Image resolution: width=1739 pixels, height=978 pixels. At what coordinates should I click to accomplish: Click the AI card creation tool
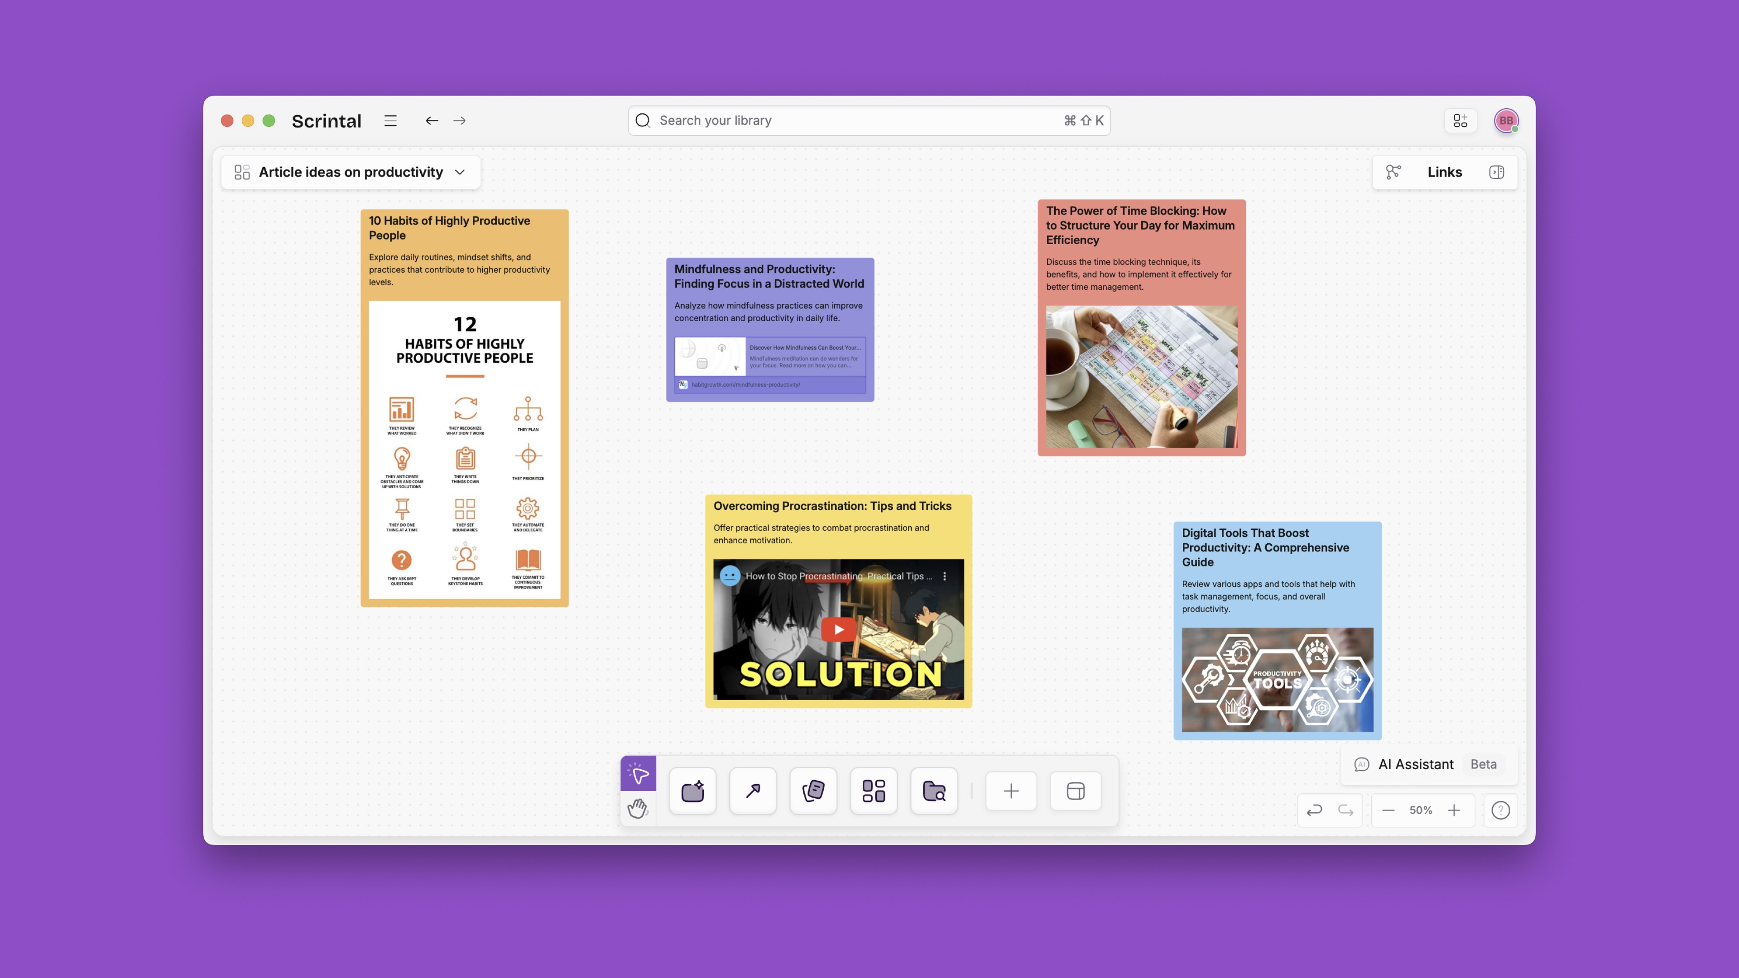tap(692, 791)
